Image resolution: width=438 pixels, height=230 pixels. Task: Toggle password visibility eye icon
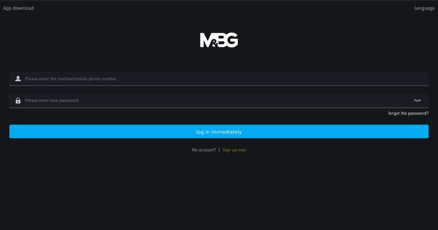(417, 100)
